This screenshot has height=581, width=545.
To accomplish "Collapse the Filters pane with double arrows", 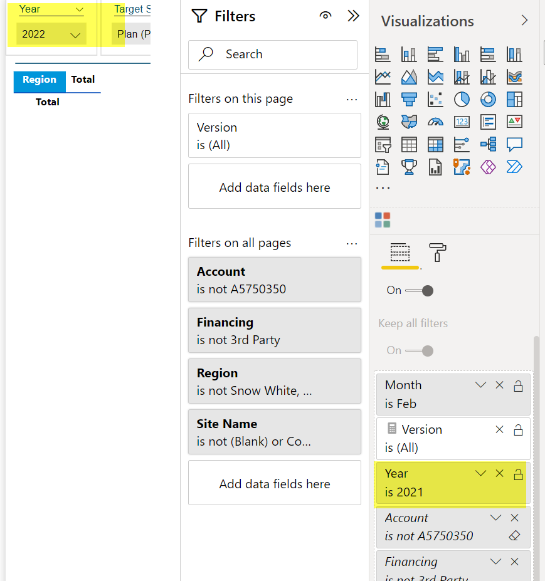I will coord(353,16).
